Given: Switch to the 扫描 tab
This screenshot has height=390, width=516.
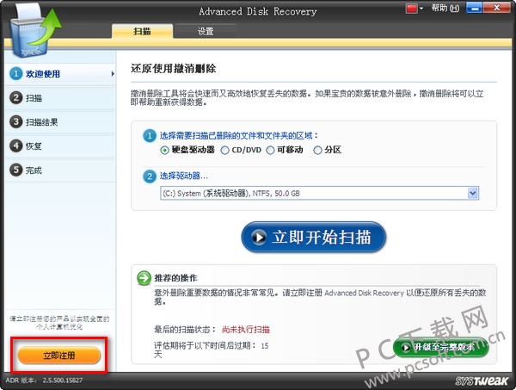Looking at the screenshot, I should [x=142, y=32].
